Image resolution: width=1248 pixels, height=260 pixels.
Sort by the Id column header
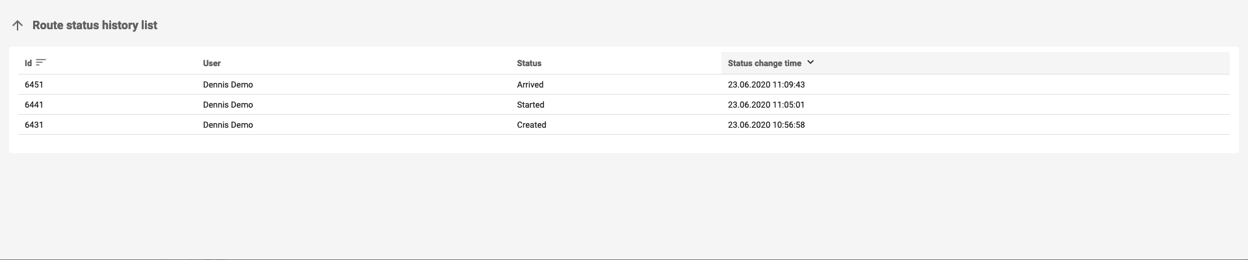coord(28,64)
